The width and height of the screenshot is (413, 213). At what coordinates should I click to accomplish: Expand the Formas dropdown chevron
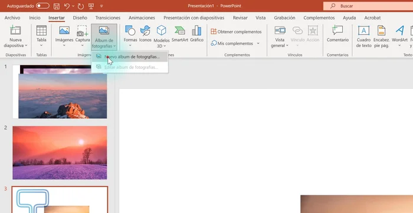[130, 45]
